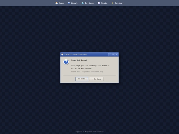Image resolution: width=179 pixels, height=134 pixels.
Task: Open the Gallery nav label
Action: [119, 3]
